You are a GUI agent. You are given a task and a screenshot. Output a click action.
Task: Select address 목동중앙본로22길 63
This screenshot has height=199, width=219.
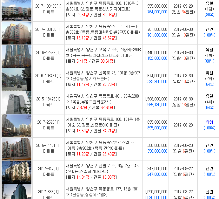point(101,146)
